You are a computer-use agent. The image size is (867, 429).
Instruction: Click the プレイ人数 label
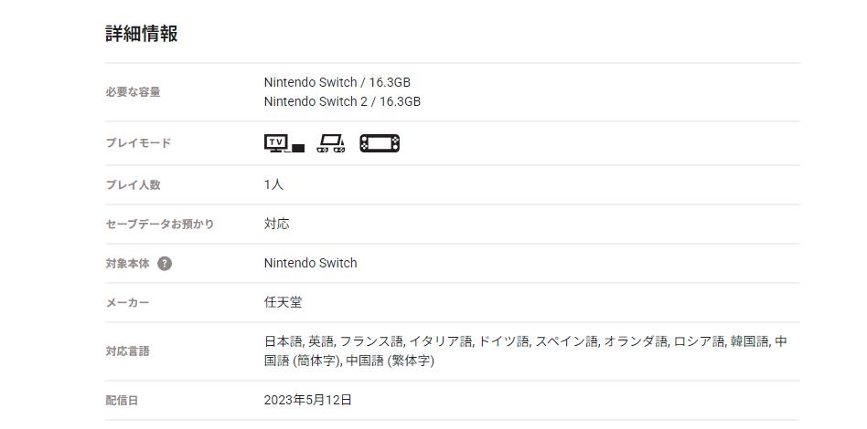(x=133, y=184)
